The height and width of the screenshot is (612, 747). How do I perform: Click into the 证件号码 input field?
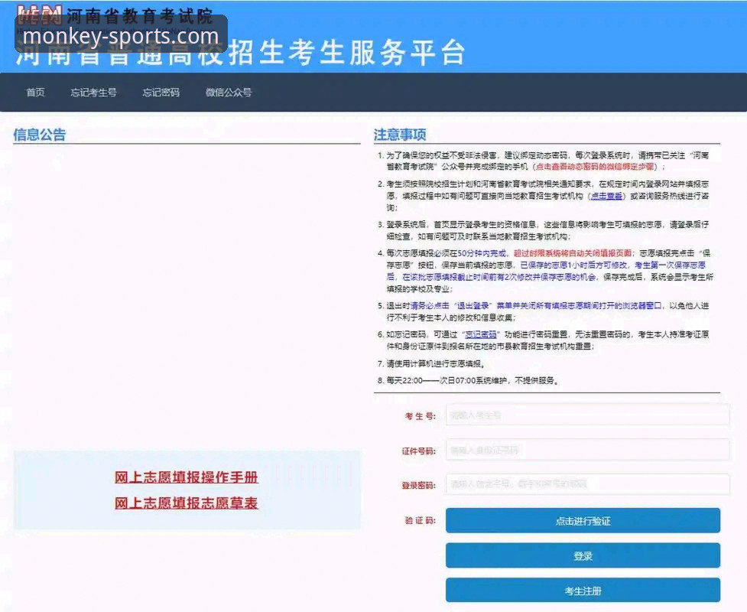point(586,450)
